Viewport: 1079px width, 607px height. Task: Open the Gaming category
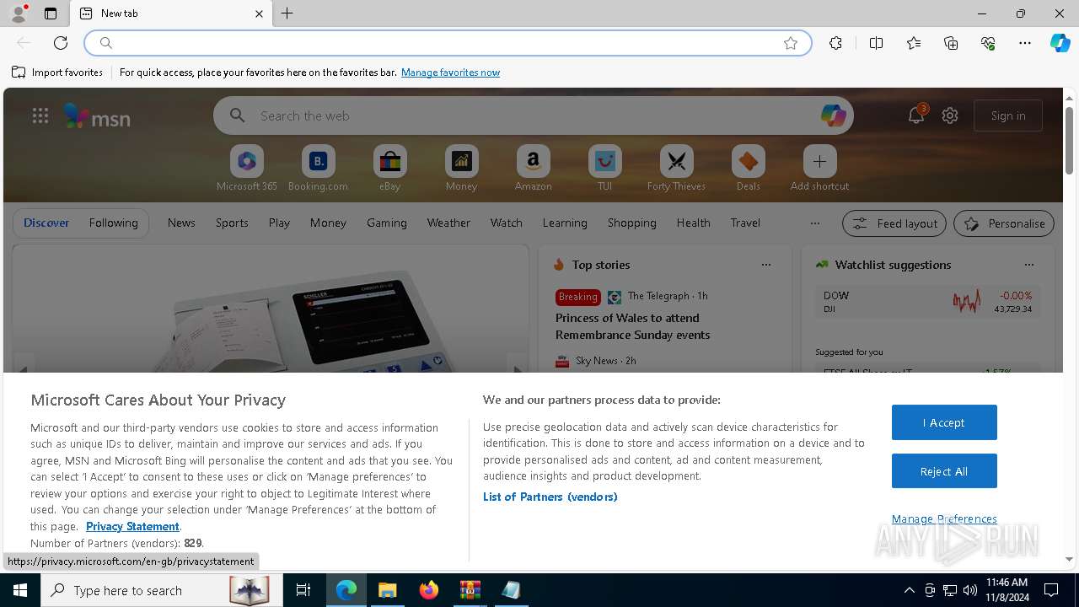pos(387,223)
